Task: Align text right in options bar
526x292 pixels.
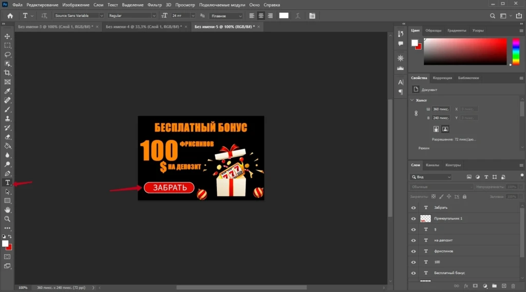Action: (270, 16)
